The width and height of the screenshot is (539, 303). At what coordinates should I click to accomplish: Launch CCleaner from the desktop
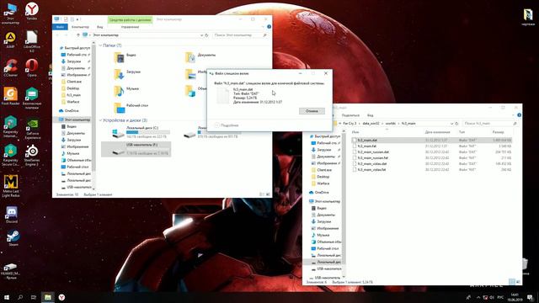pyautogui.click(x=10, y=67)
